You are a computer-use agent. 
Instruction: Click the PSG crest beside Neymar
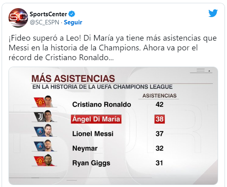39,146
